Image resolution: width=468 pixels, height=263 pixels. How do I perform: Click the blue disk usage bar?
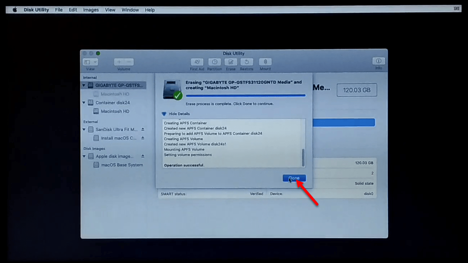click(344, 122)
